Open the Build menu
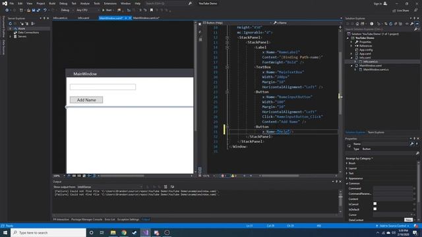The height and width of the screenshot is (237, 422). [x=52, y=3]
